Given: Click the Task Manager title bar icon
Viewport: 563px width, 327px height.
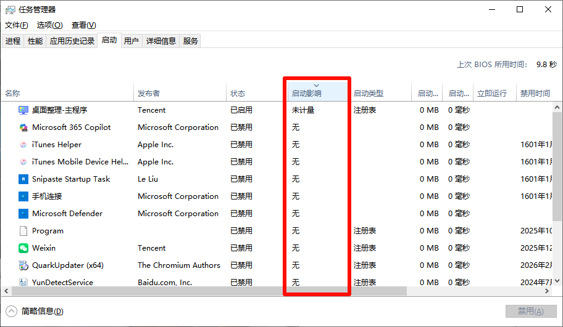Looking at the screenshot, I should coord(10,10).
